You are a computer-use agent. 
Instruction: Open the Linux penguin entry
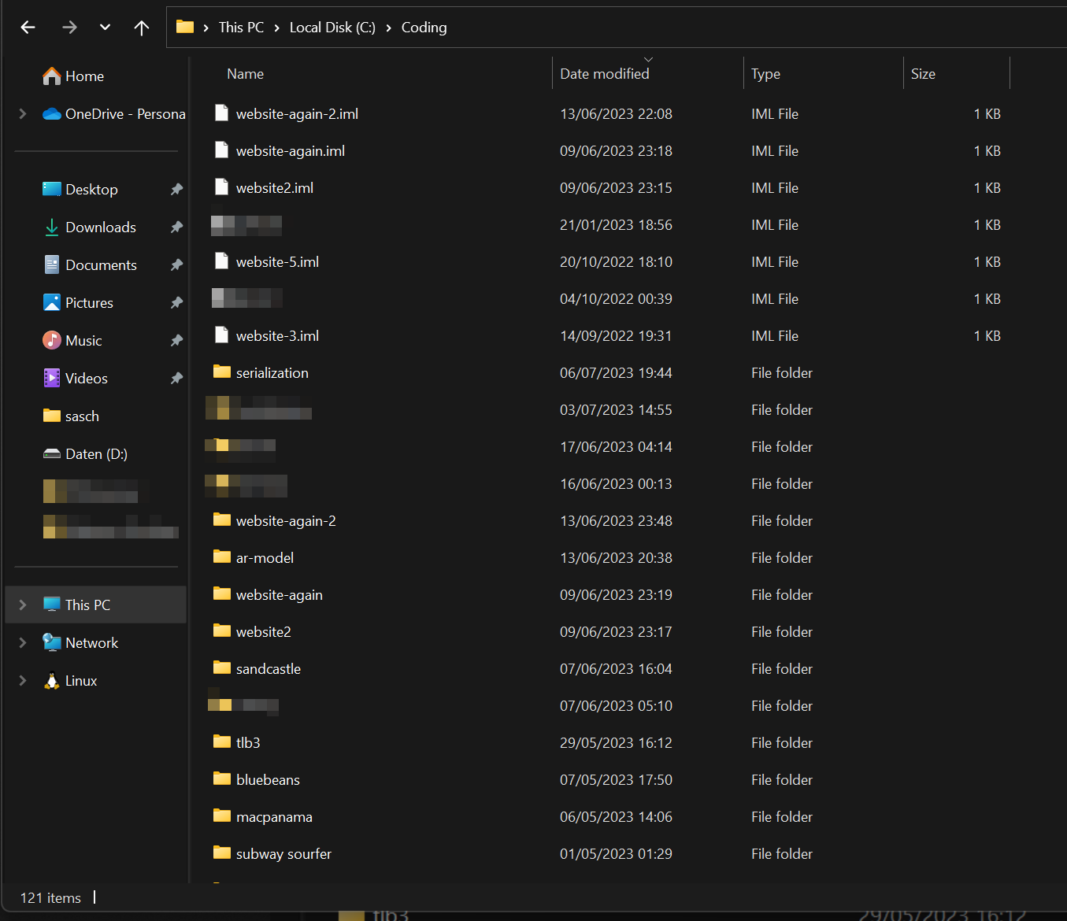(x=80, y=680)
